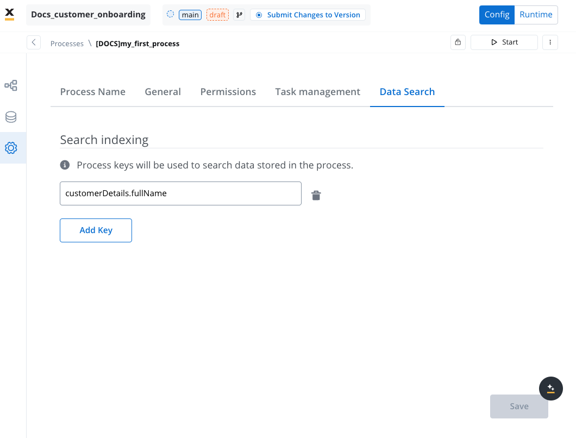576x438 pixels.
Task: Switch to Runtime mode
Action: coord(536,15)
